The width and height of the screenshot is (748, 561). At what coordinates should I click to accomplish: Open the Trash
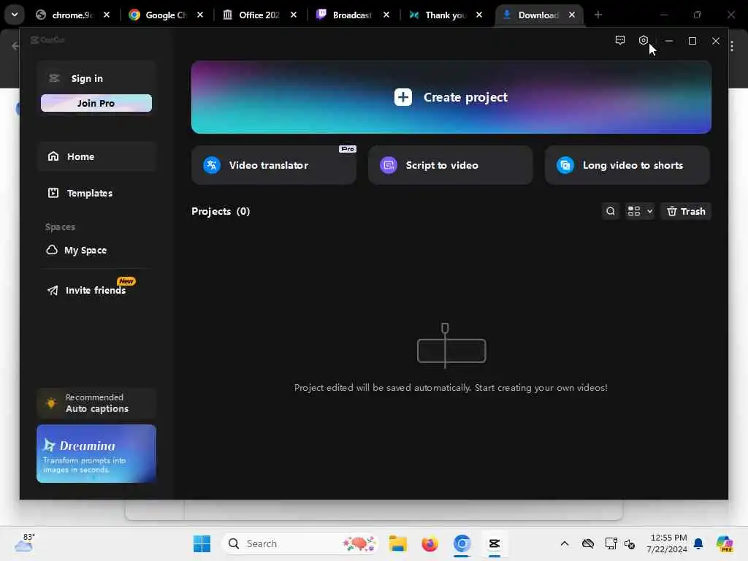pos(686,211)
